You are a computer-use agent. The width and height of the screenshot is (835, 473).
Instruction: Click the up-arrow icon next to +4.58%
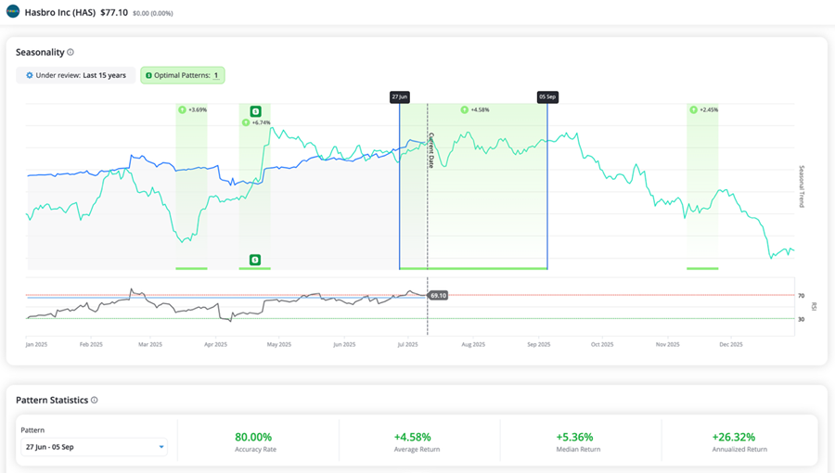(465, 109)
